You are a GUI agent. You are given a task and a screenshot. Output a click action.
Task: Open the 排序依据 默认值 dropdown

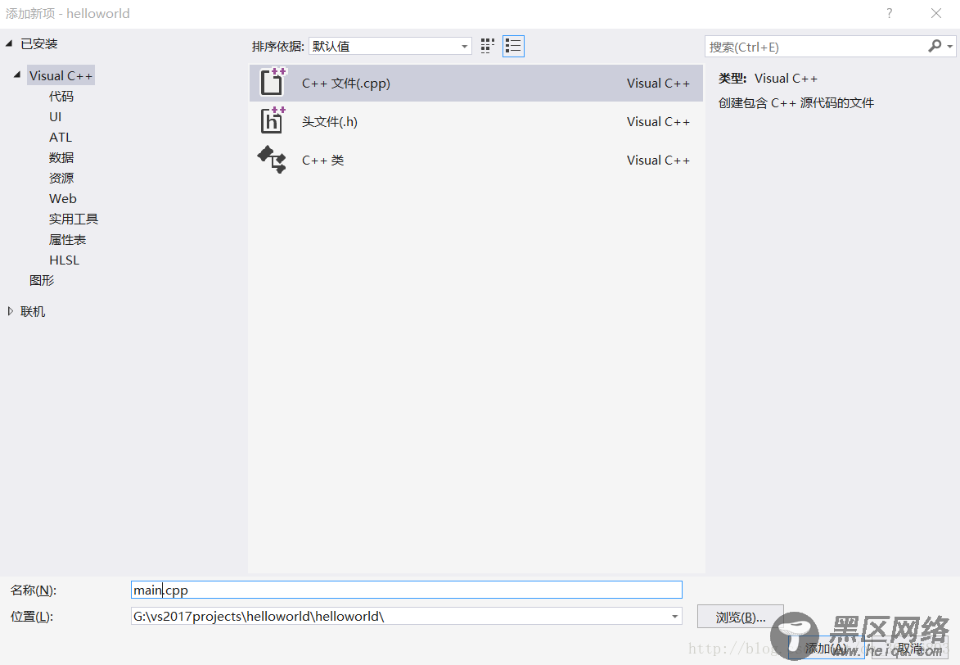390,46
